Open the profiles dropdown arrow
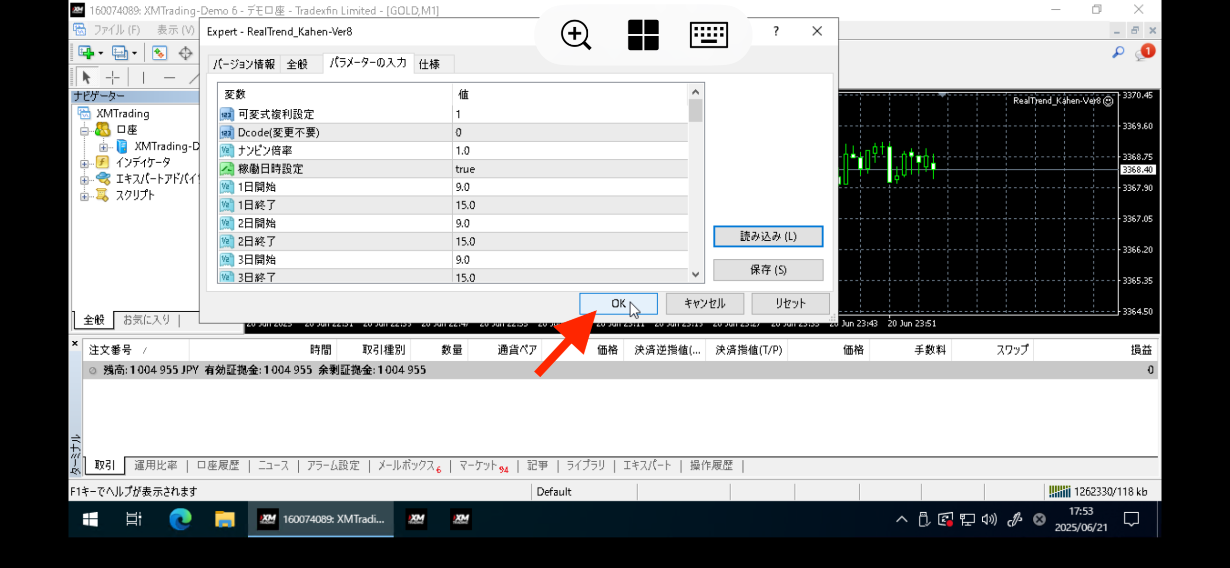This screenshot has width=1230, height=568. pos(134,53)
